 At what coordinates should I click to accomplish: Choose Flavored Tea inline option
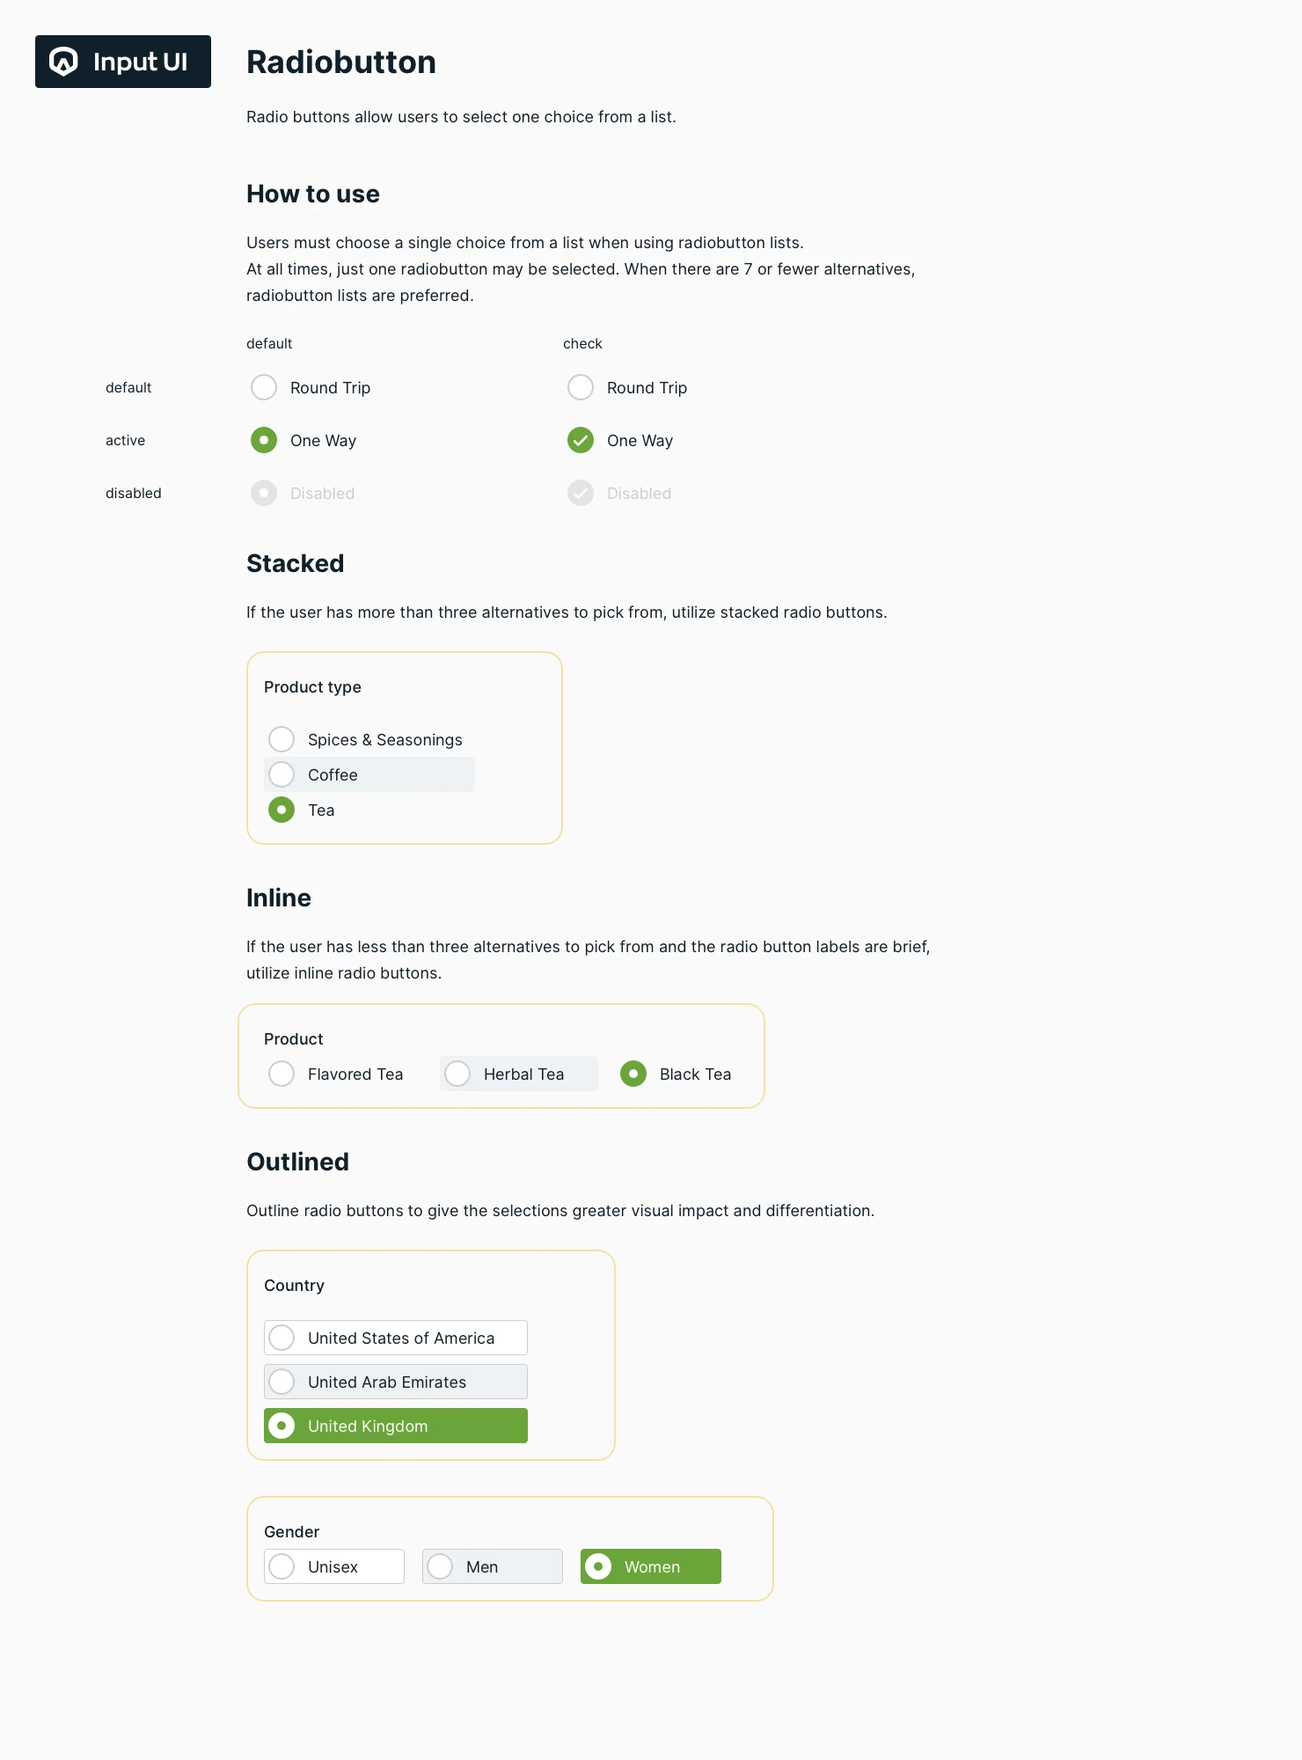click(x=282, y=1074)
